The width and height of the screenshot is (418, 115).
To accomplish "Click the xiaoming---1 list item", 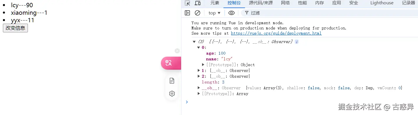I will click(x=29, y=13).
